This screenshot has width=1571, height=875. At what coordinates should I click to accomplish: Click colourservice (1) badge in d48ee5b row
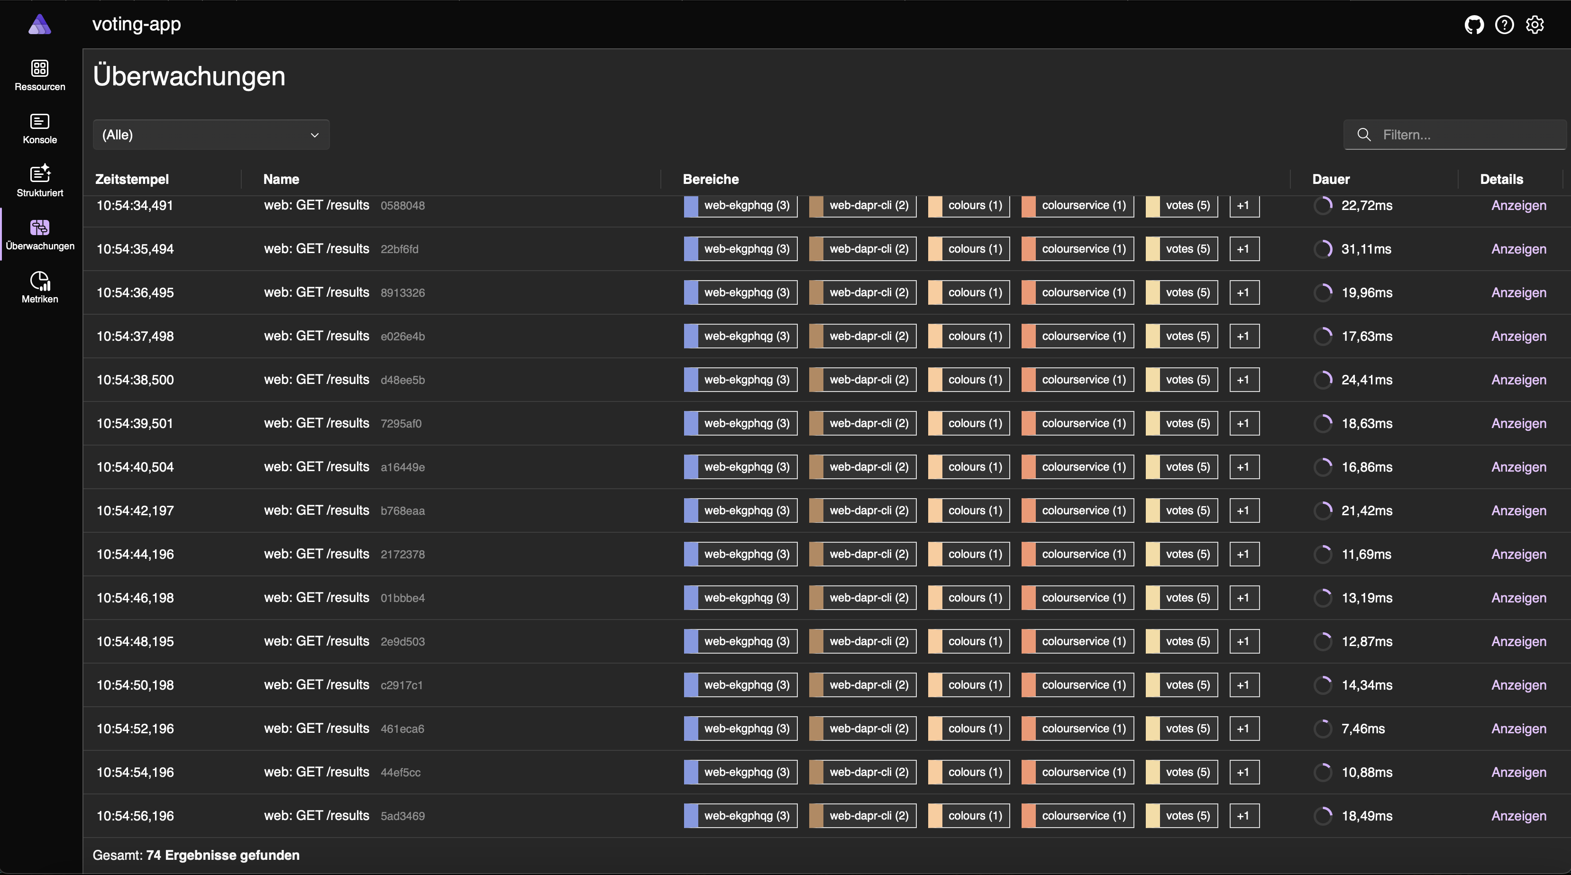coord(1078,380)
